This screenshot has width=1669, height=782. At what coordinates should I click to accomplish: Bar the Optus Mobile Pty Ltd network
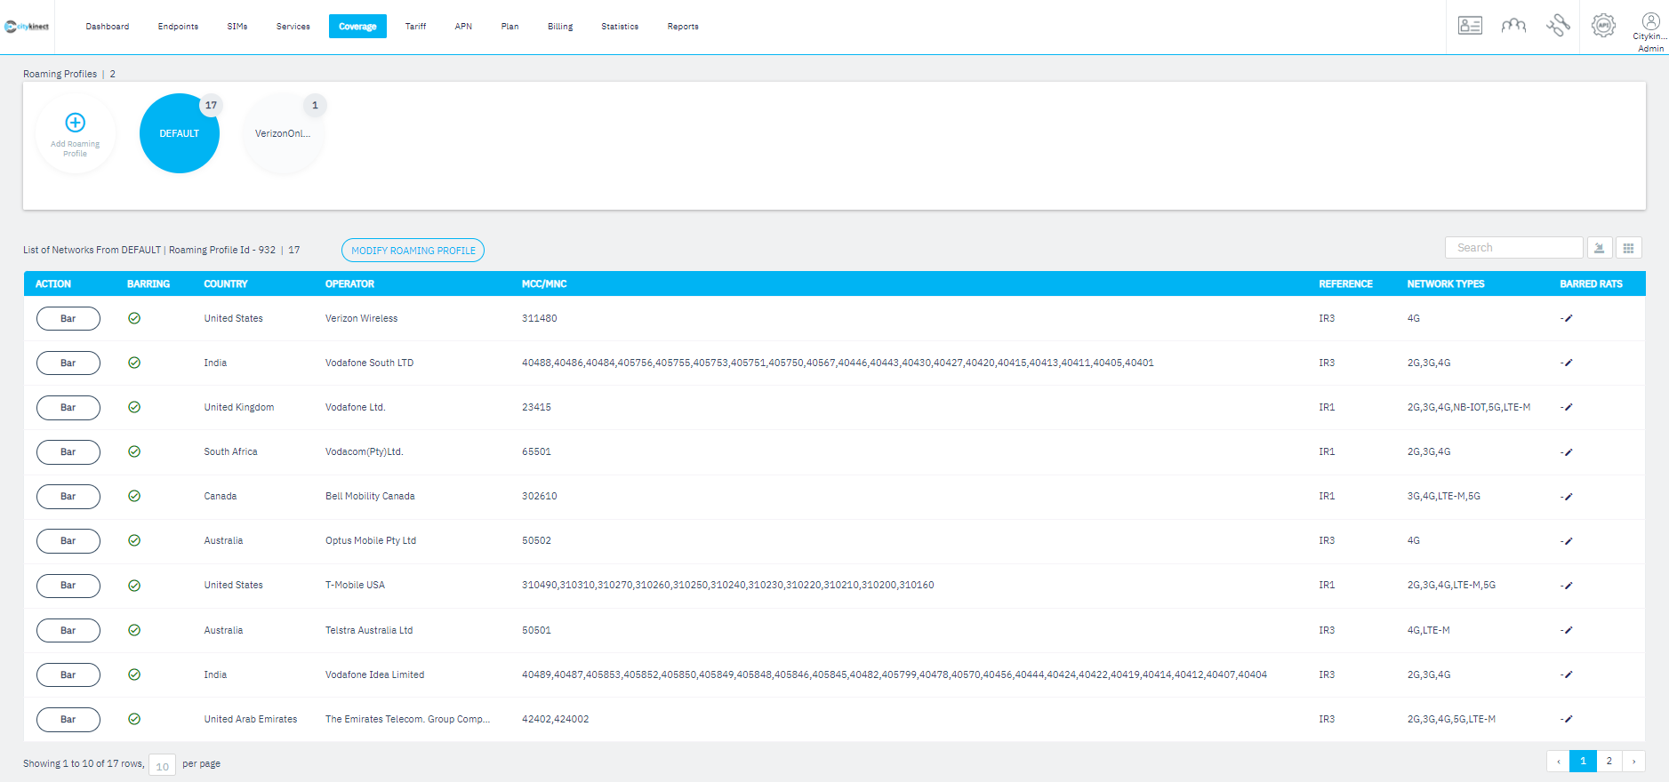[68, 540]
